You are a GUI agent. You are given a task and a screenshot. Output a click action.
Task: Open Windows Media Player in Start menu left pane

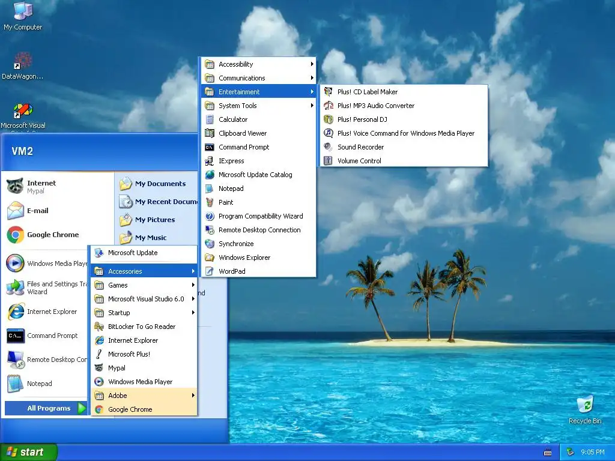46,264
